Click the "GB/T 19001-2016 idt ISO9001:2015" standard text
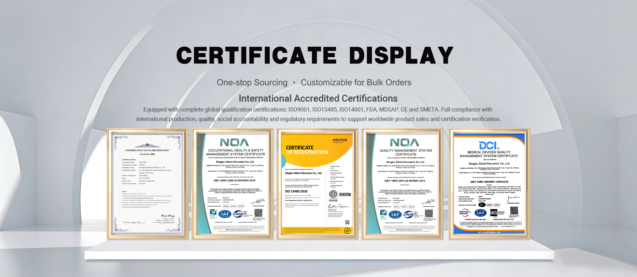Viewport: 637px width, 277px height. [405, 181]
